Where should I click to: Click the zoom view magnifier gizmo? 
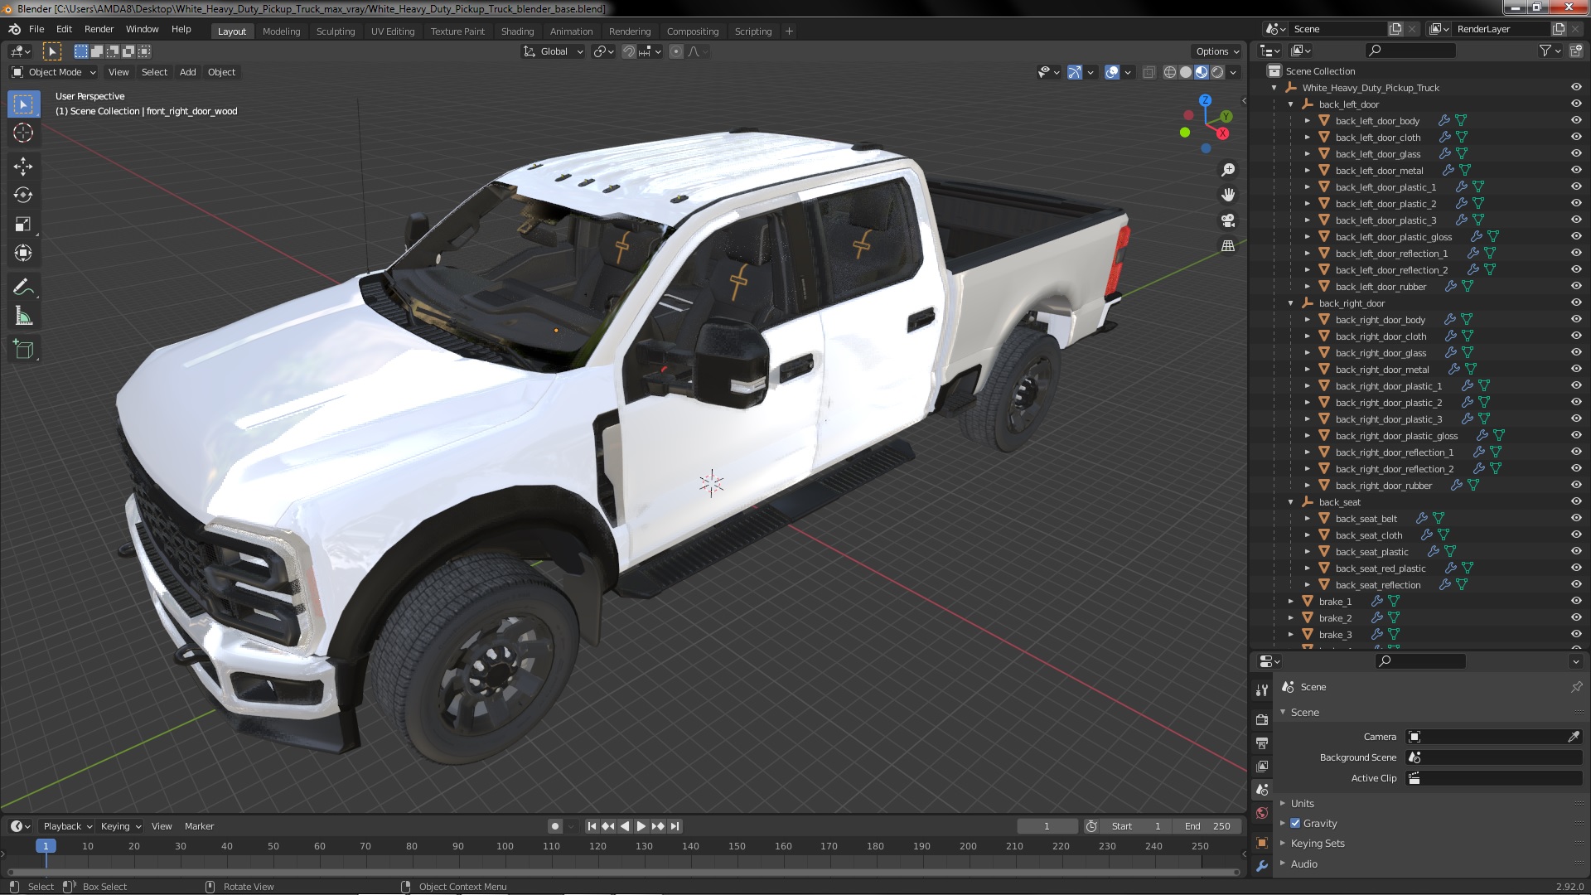pyautogui.click(x=1228, y=170)
